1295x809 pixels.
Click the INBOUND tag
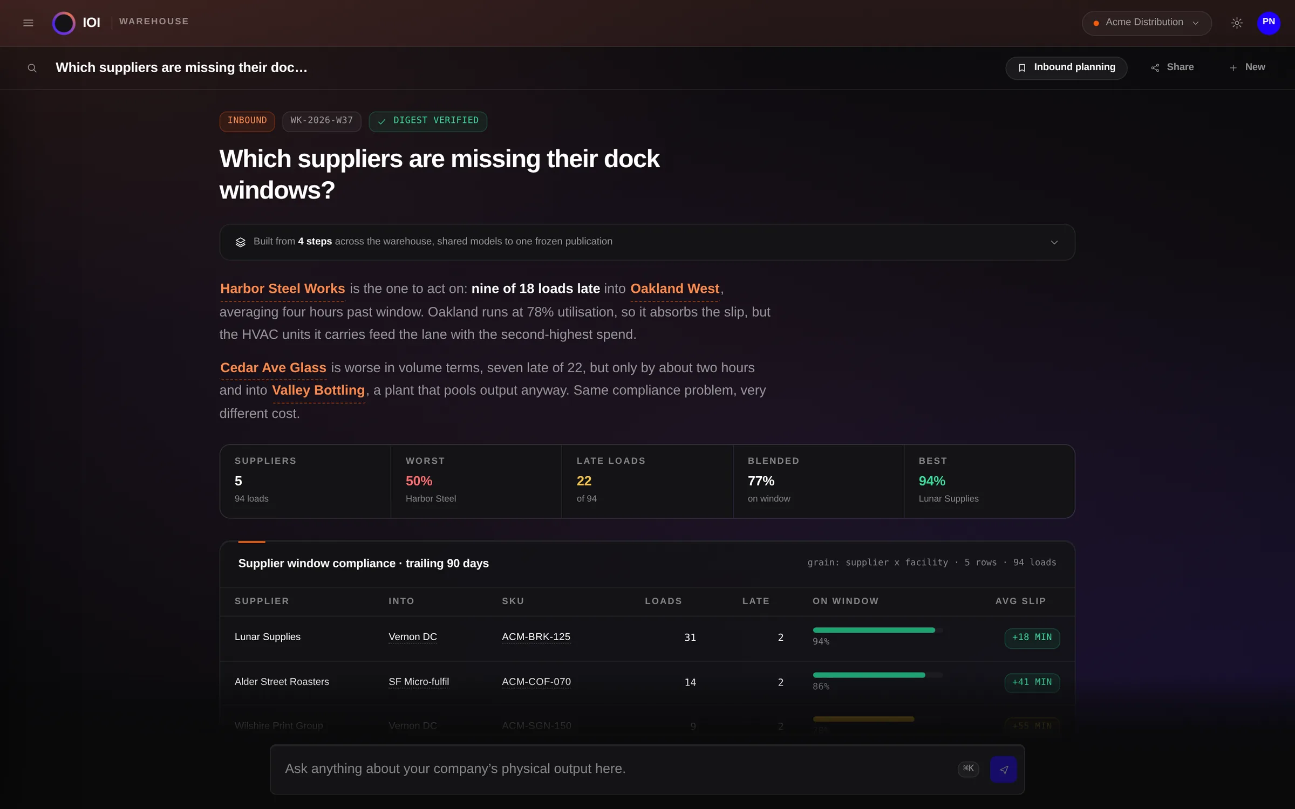pyautogui.click(x=247, y=121)
